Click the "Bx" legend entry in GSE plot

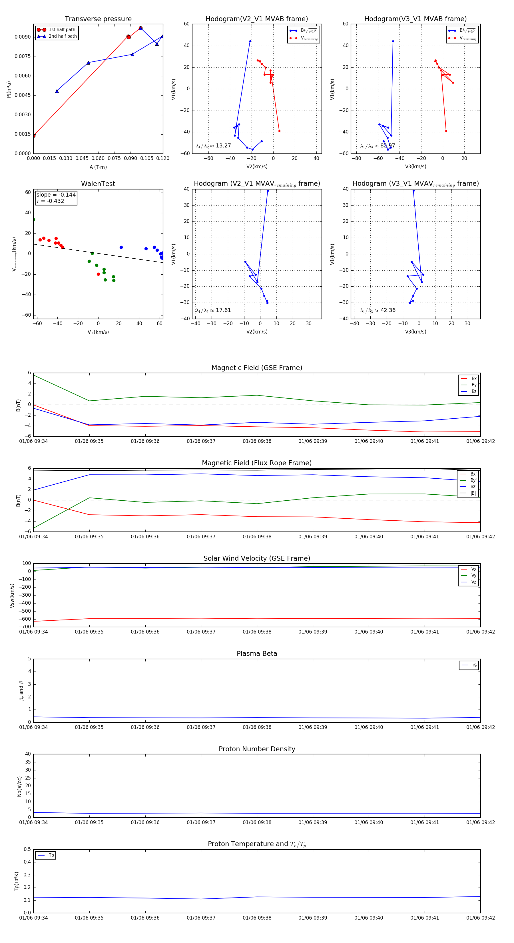pyautogui.click(x=469, y=379)
